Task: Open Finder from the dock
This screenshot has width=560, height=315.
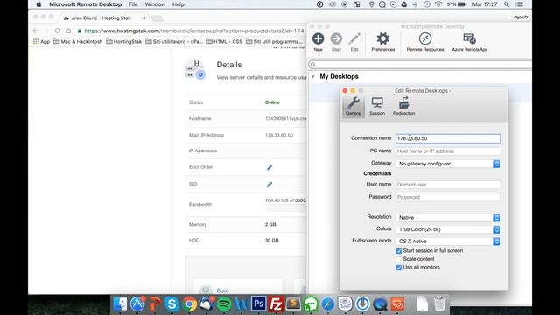Action: [x=120, y=304]
